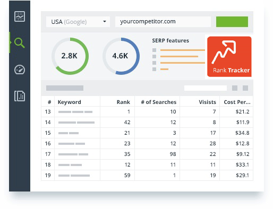This screenshot has width=273, height=209.
Task: Click searches value 10 in row 13
Action: click(173, 111)
